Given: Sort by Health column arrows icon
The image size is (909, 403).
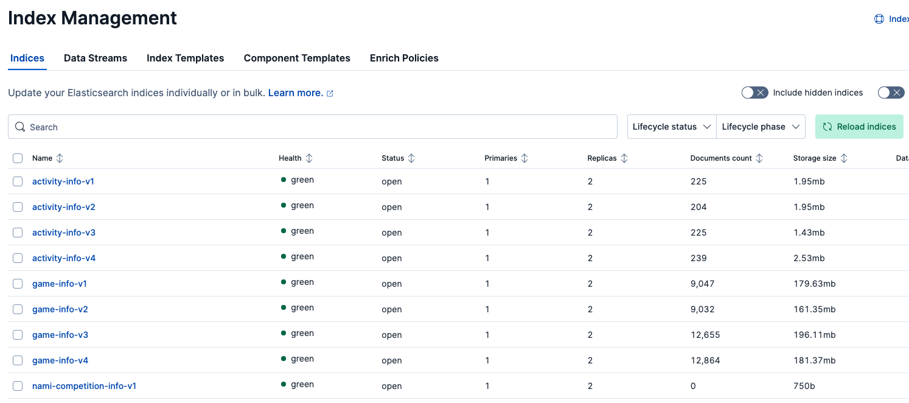Looking at the screenshot, I should (309, 158).
